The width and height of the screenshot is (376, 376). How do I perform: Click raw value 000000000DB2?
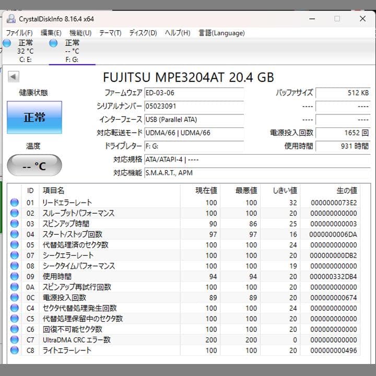333,255
